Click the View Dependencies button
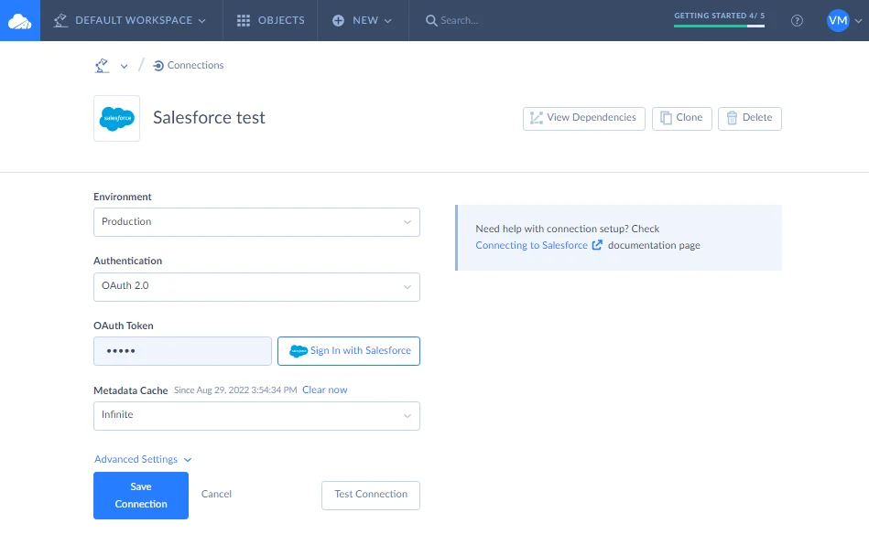Image resolution: width=869 pixels, height=534 pixels. tap(583, 119)
